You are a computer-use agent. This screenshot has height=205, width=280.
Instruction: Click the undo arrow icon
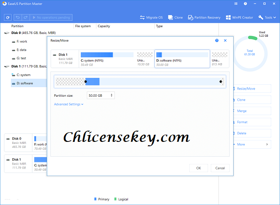click(x=18, y=18)
